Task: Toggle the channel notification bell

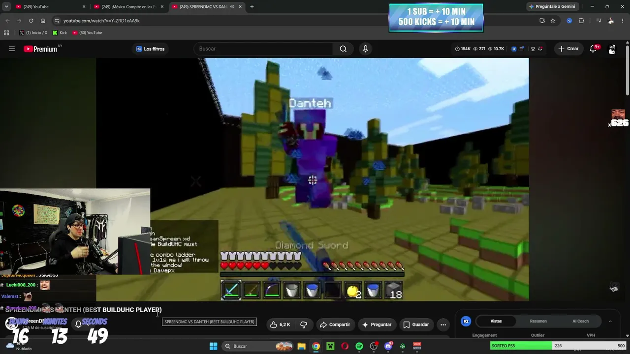Action: point(78,324)
